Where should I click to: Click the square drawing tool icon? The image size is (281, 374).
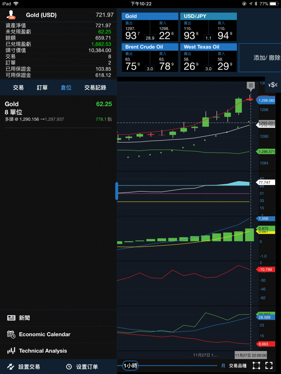point(256,365)
